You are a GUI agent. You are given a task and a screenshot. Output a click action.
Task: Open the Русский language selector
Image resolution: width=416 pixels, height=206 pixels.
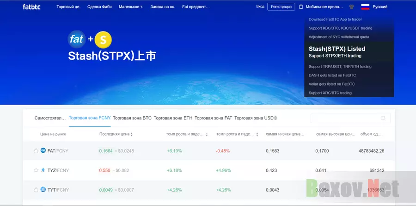(x=380, y=7)
